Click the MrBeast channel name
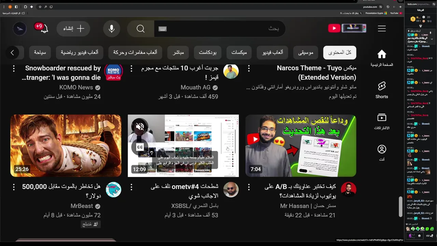 pyautogui.click(x=82, y=206)
